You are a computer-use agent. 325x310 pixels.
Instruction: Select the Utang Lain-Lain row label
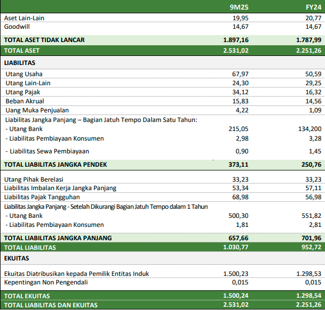point(27,83)
